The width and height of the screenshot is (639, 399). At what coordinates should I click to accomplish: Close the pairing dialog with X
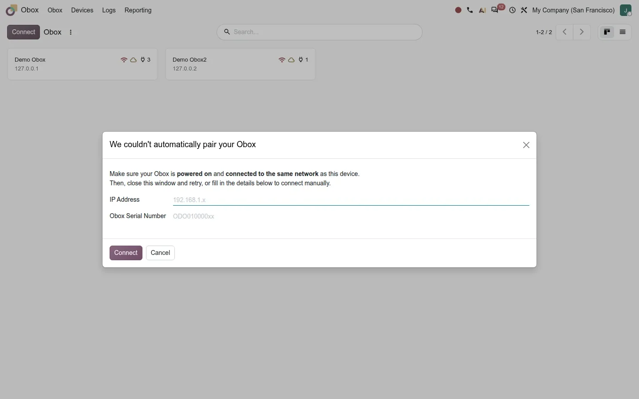[x=526, y=145]
